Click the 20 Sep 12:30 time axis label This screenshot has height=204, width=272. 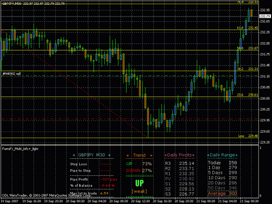click(x=140, y=201)
